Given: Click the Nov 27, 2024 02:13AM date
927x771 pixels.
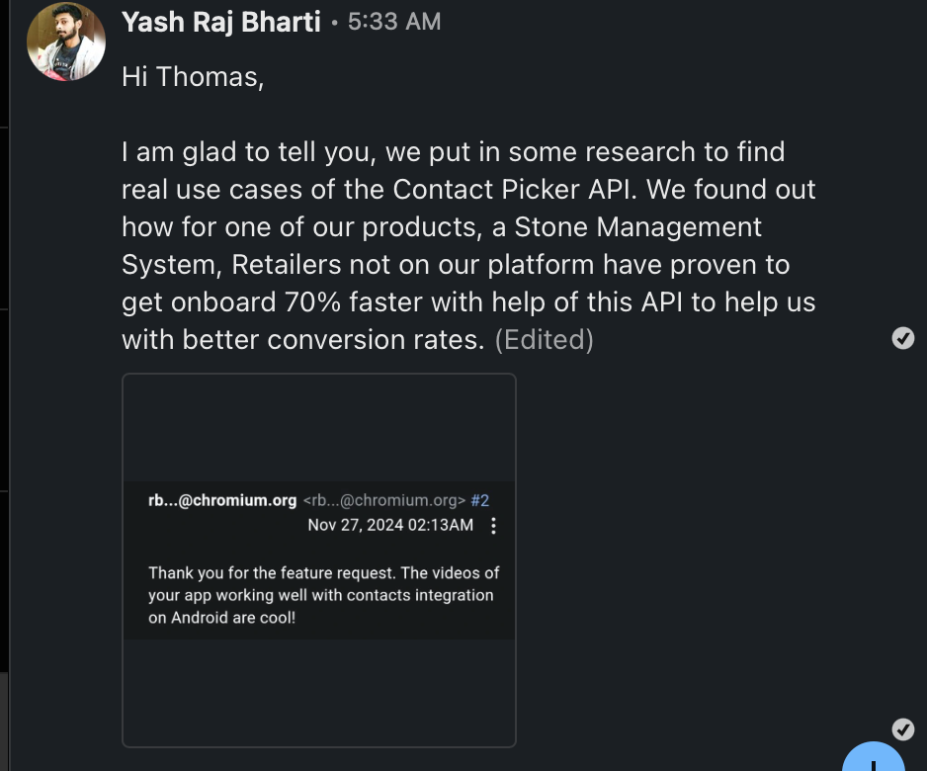Looking at the screenshot, I should tap(390, 525).
